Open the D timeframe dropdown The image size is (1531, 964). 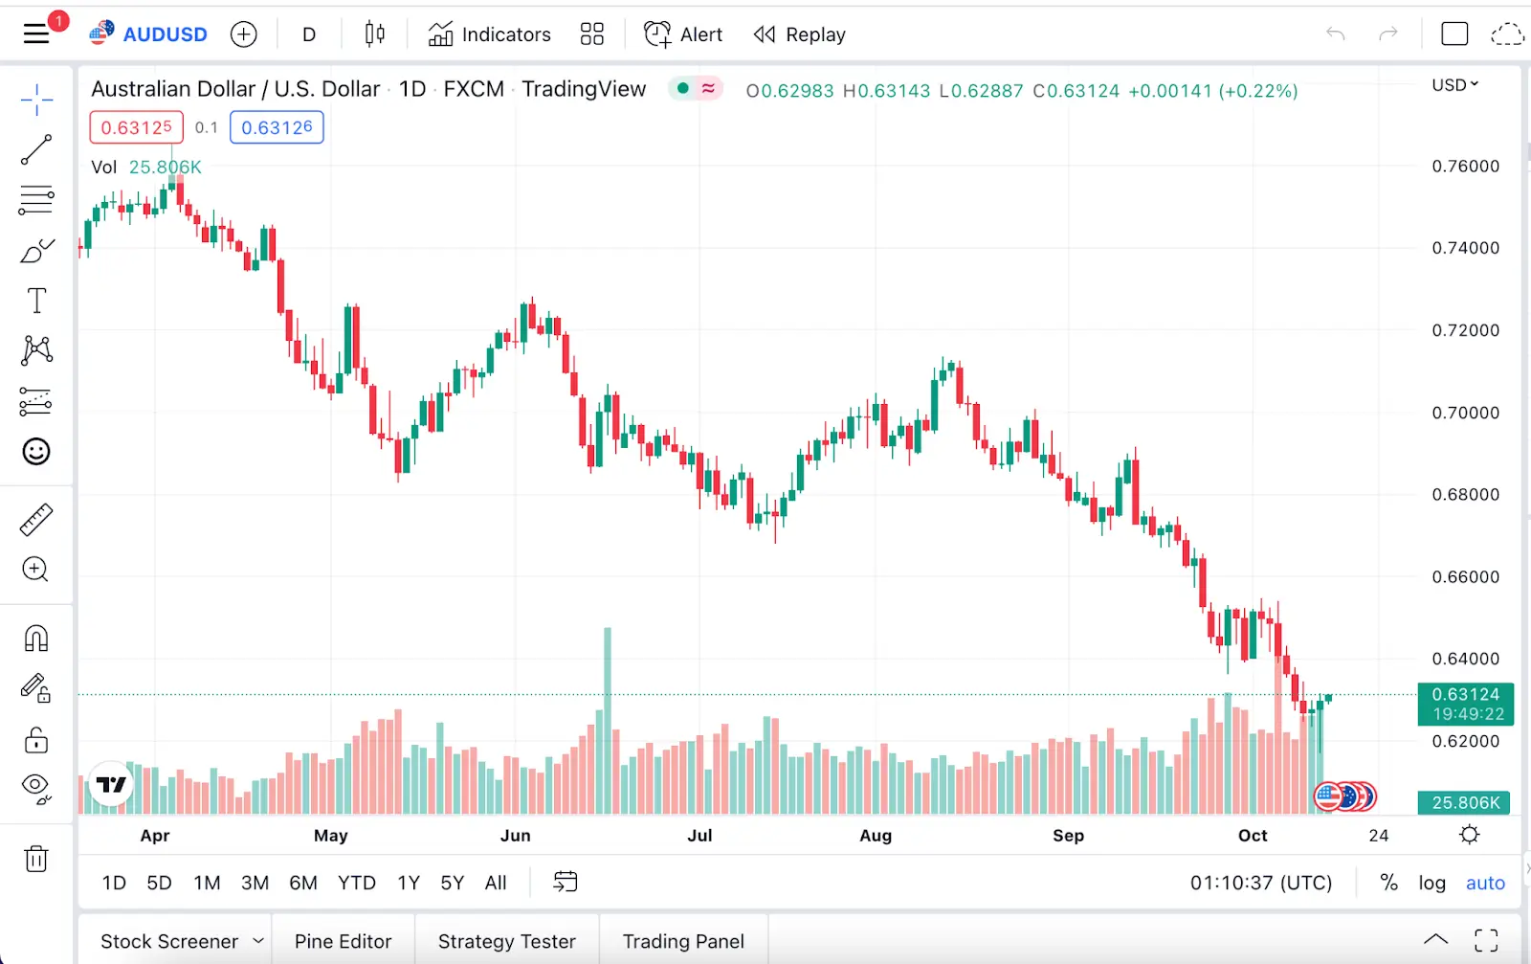coord(308,34)
